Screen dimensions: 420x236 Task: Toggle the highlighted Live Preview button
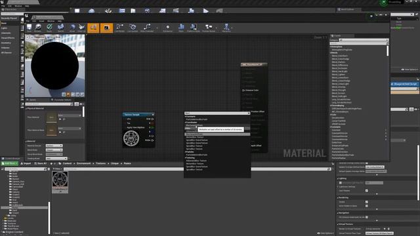[106, 28]
